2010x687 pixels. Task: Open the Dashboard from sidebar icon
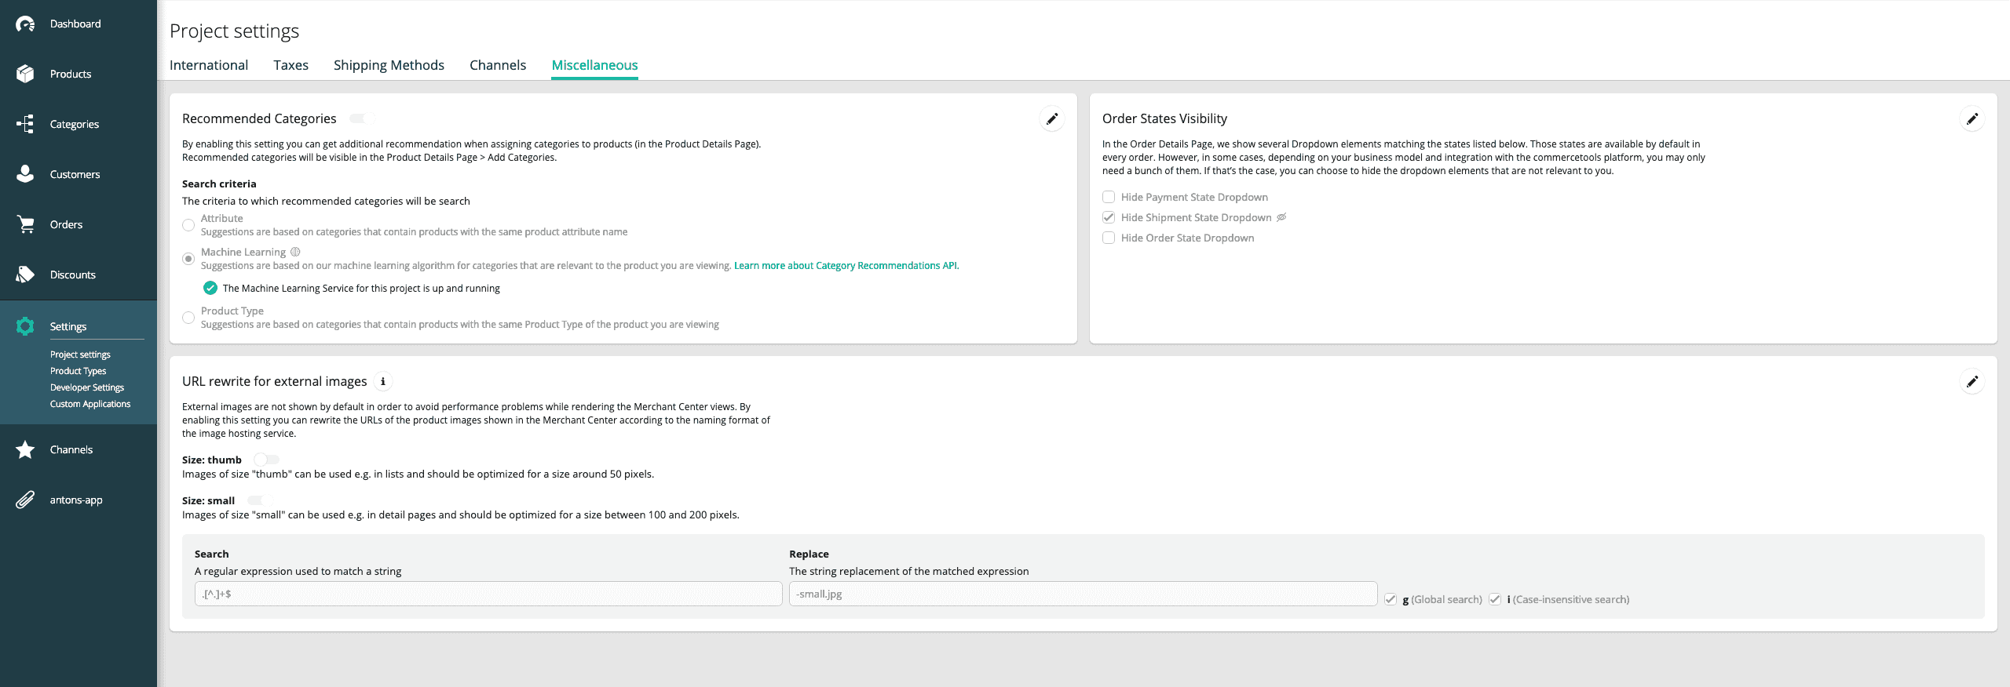tap(25, 24)
